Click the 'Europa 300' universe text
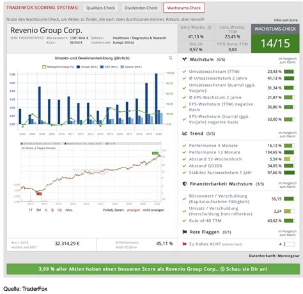 click(x=123, y=43)
